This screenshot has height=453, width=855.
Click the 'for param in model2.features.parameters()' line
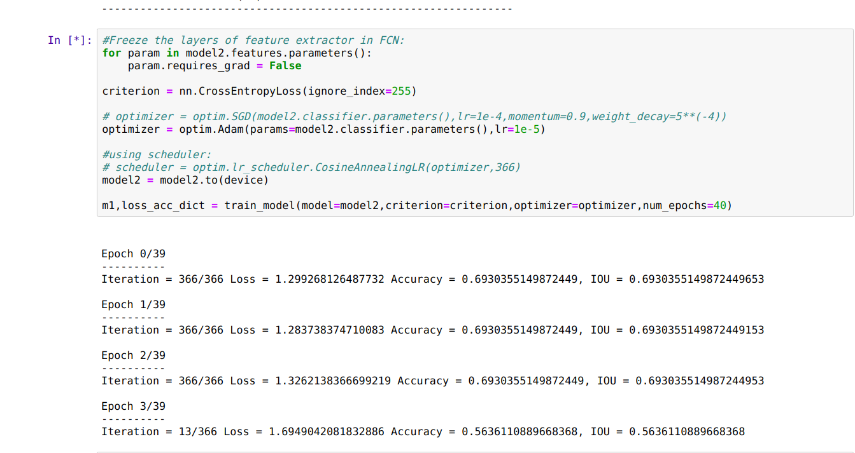[237, 53]
